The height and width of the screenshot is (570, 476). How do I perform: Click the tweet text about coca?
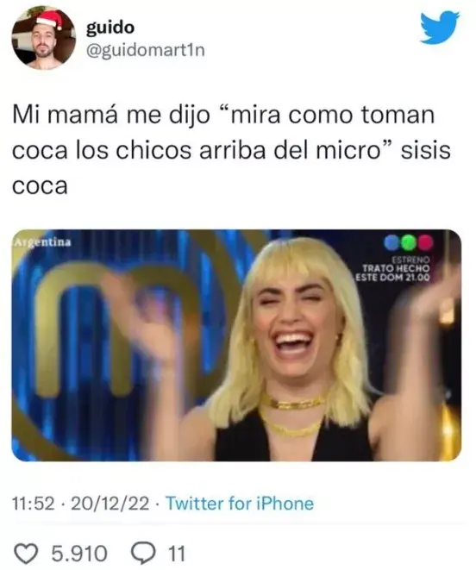[x=231, y=150]
